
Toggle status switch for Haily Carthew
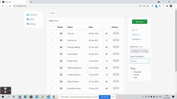coord(107,82)
